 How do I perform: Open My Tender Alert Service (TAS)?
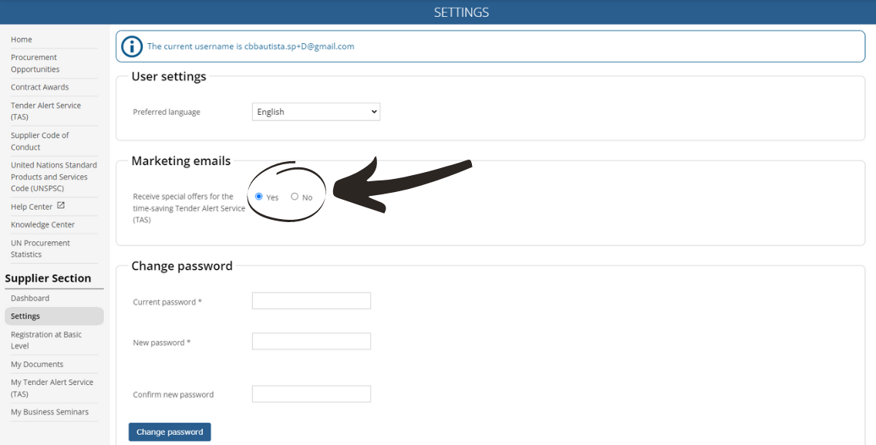click(x=52, y=388)
